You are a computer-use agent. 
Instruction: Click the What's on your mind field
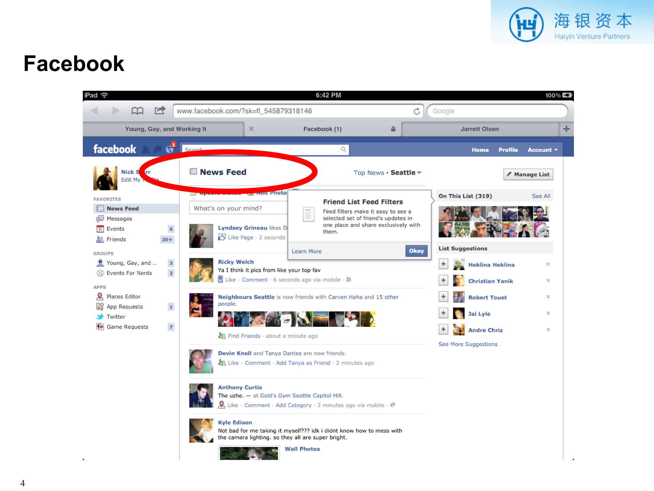(x=239, y=208)
